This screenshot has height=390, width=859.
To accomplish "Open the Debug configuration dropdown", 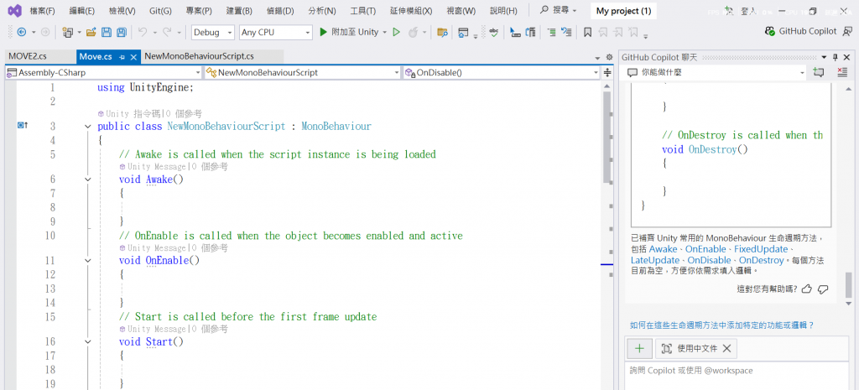I will point(213,33).
